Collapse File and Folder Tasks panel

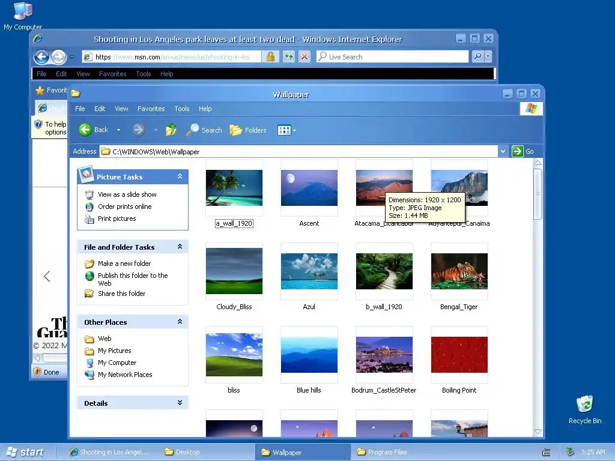[x=180, y=247]
